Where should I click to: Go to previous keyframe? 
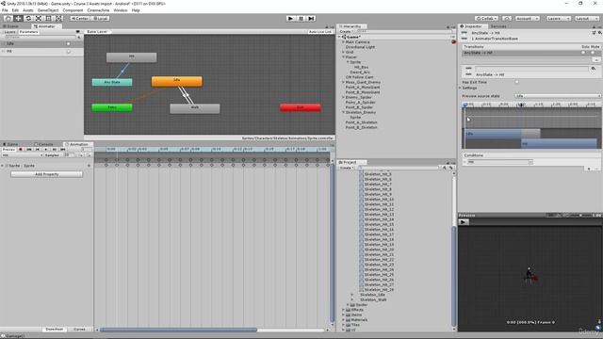[38, 149]
